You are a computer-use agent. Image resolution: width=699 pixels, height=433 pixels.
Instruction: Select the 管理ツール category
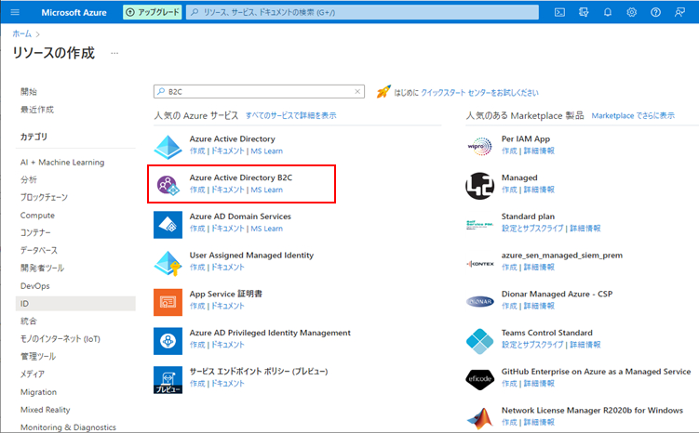pyautogui.click(x=38, y=357)
